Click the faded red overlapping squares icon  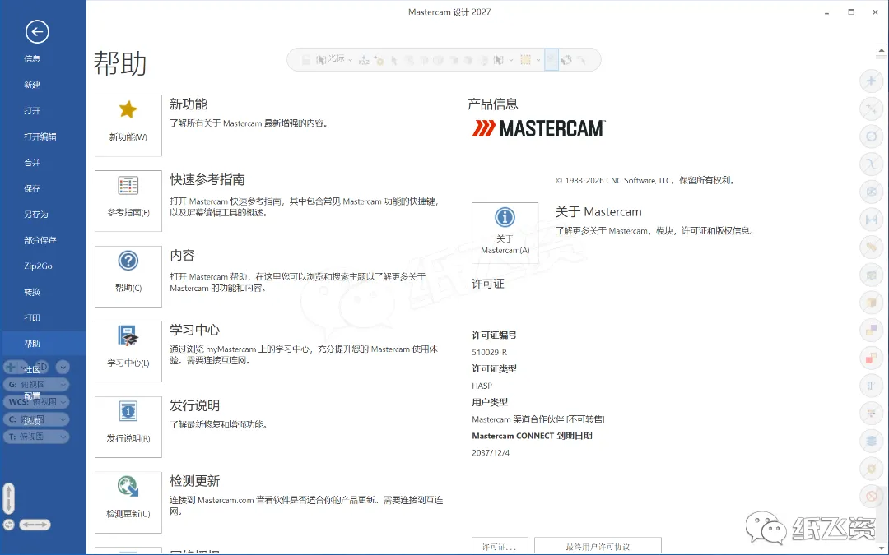[x=872, y=358]
